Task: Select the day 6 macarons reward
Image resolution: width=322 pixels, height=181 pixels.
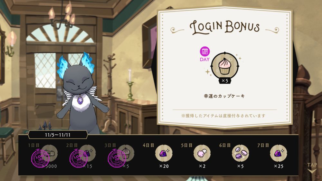Action: (x=240, y=153)
